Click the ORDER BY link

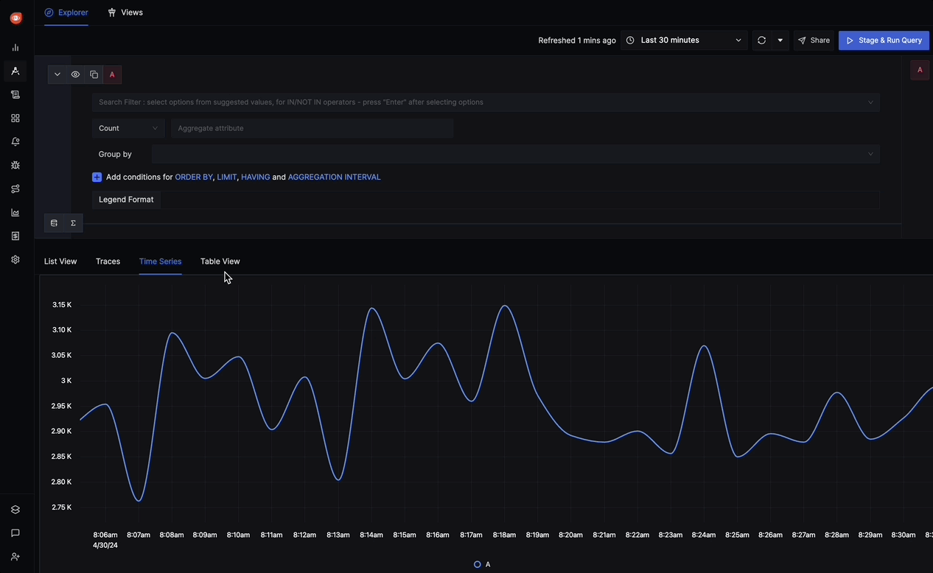click(x=194, y=177)
